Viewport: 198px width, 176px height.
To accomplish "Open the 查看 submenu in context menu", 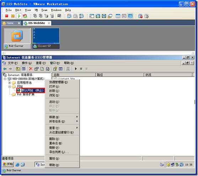I will point(62,128).
